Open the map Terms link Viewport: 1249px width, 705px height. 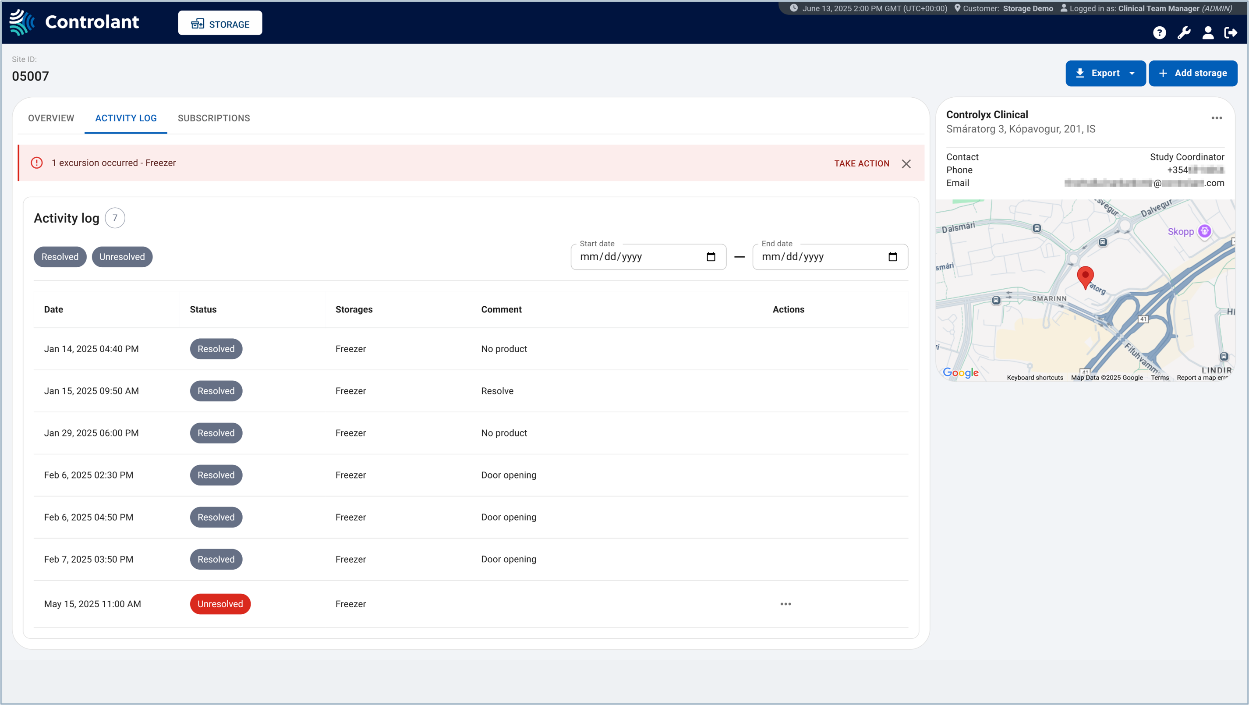1160,377
